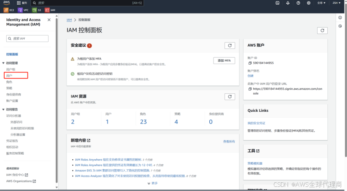
Task: Click 创建 account alias link
Action: 250,76
